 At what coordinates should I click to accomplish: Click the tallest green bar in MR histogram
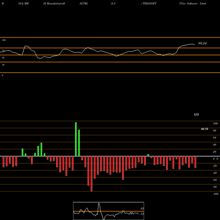76,139
